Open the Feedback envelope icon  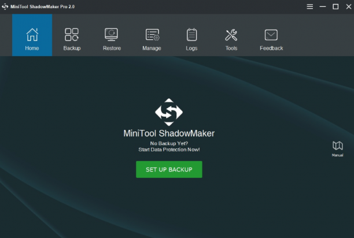click(271, 35)
